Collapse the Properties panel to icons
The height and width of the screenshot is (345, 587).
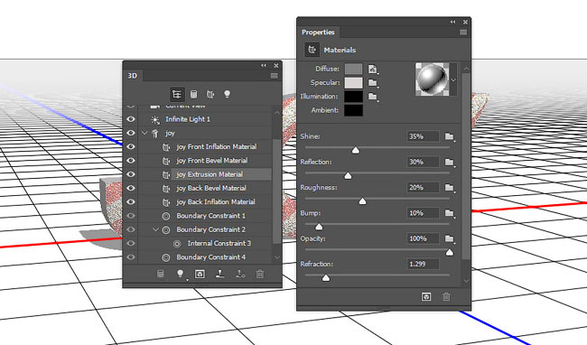pyautogui.click(x=453, y=22)
